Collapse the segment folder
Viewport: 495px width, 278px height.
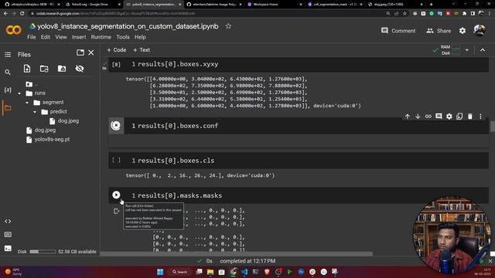click(x=27, y=103)
